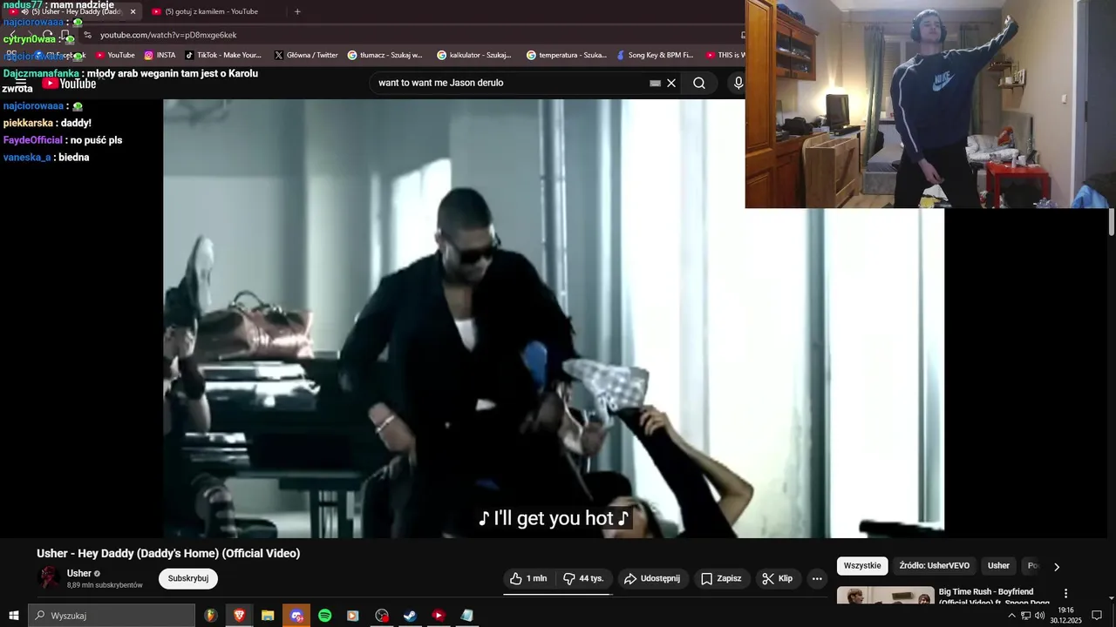
Task: Open the YouTube bookmark
Action: pos(115,55)
